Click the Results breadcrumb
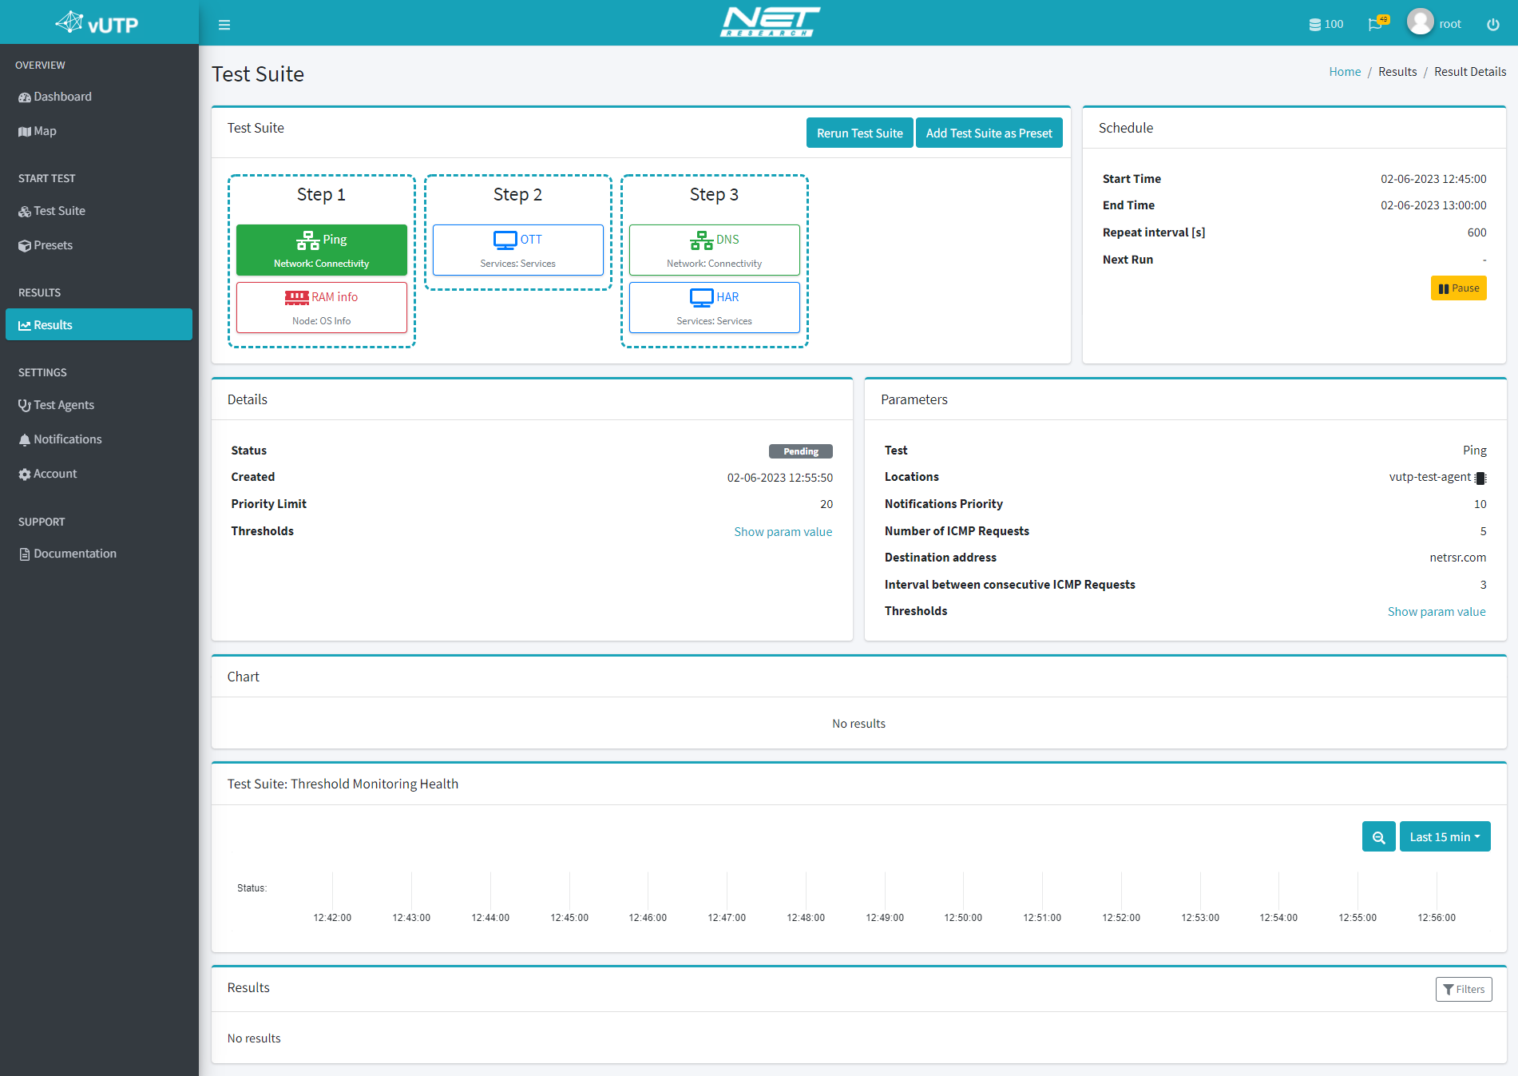Screen dimensions: 1518x1076 tap(1397, 72)
